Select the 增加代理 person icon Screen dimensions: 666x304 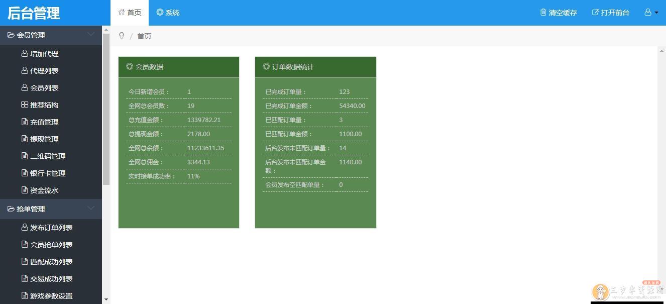pos(26,53)
